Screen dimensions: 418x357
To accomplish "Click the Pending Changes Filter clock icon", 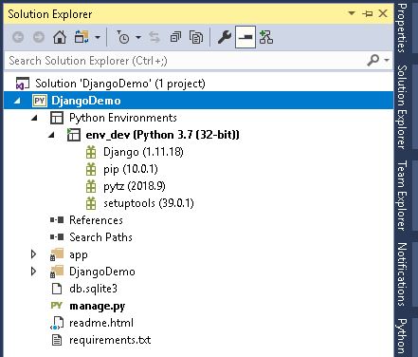I will tap(123, 37).
